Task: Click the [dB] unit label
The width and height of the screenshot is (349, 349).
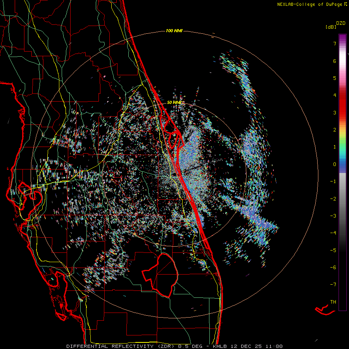Action: pos(331,27)
